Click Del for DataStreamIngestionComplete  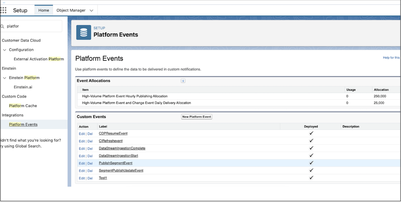(90, 149)
